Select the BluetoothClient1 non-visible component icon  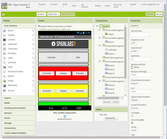click(64, 116)
